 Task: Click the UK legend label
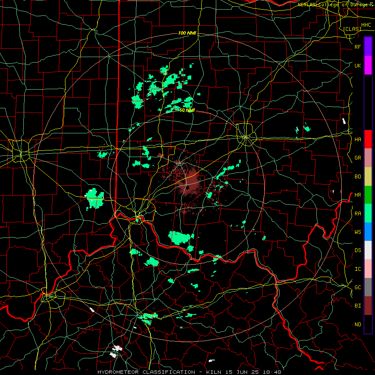coord(357,65)
